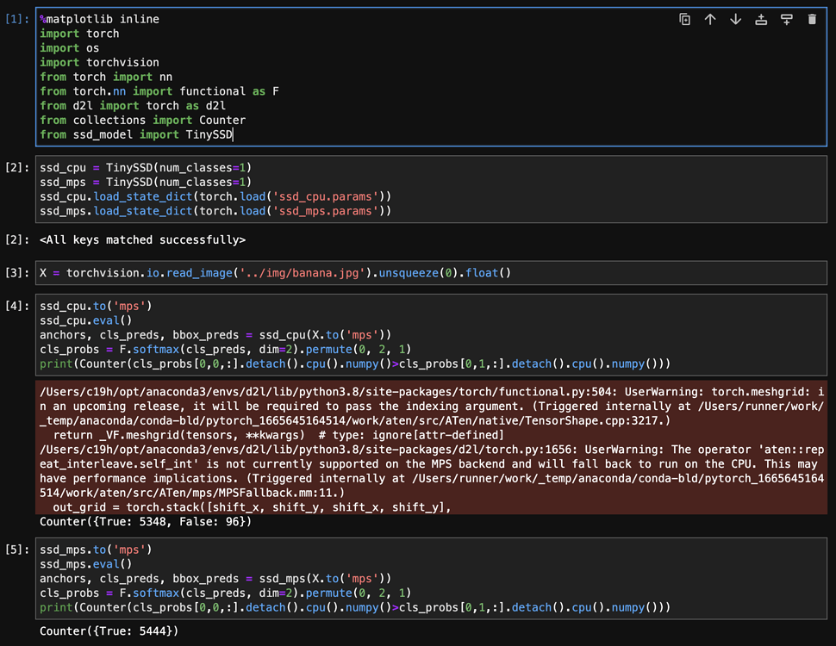Click the Counter True 5348 output line
This screenshot has width=836, height=646.
pyautogui.click(x=146, y=521)
